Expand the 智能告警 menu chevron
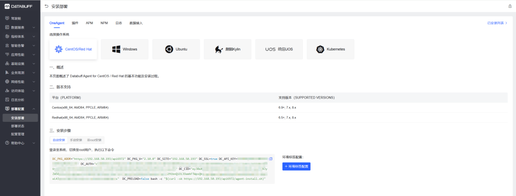516x196 pixels. click(x=34, y=46)
